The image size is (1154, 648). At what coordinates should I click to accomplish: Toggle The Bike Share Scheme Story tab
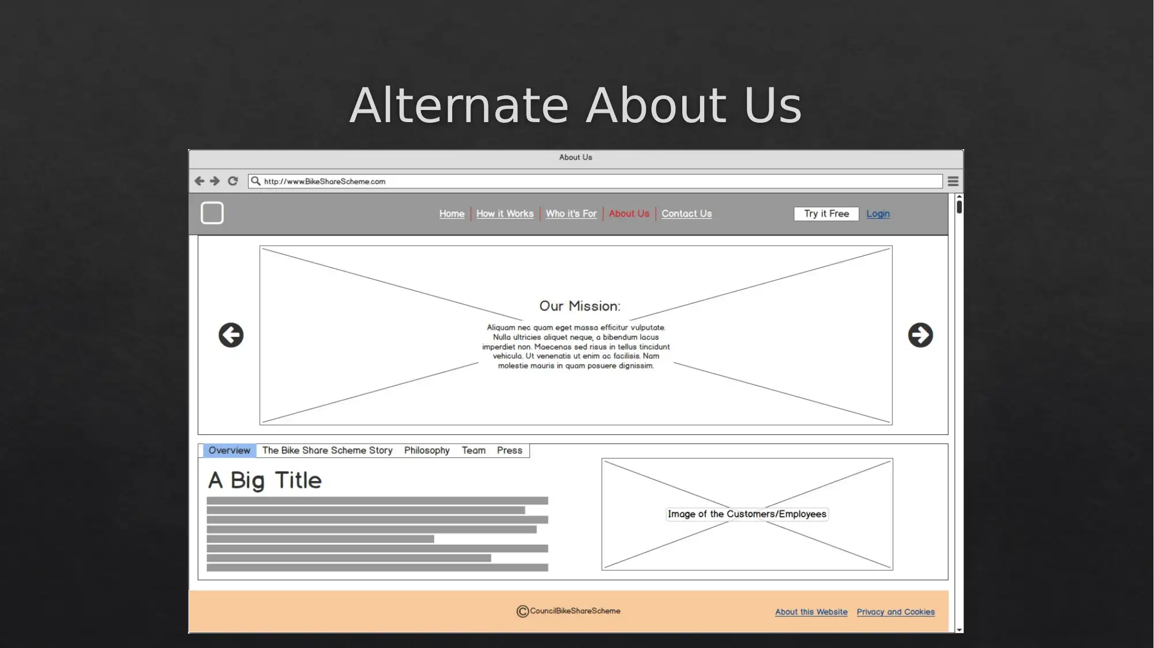pyautogui.click(x=328, y=450)
